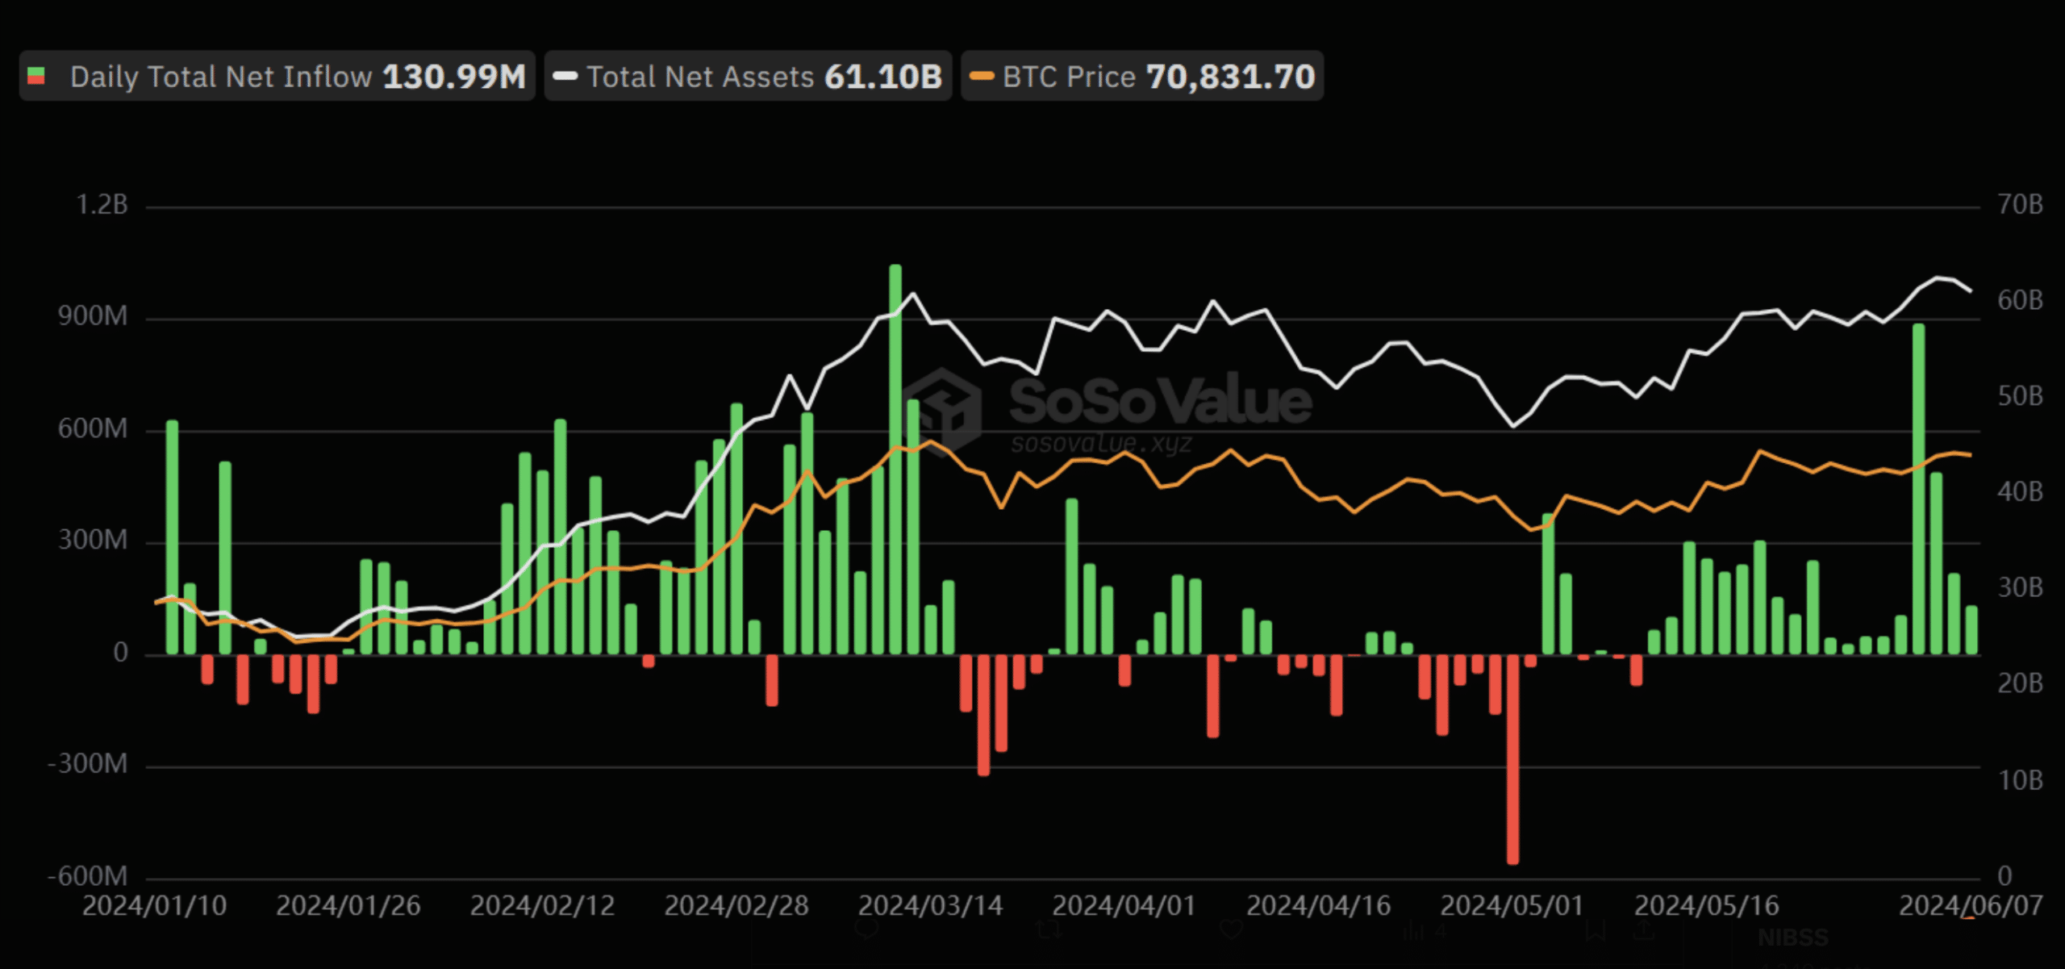Click the 70,831.70 BTC price value
Viewport: 2065px width, 969px height.
(x=1231, y=77)
